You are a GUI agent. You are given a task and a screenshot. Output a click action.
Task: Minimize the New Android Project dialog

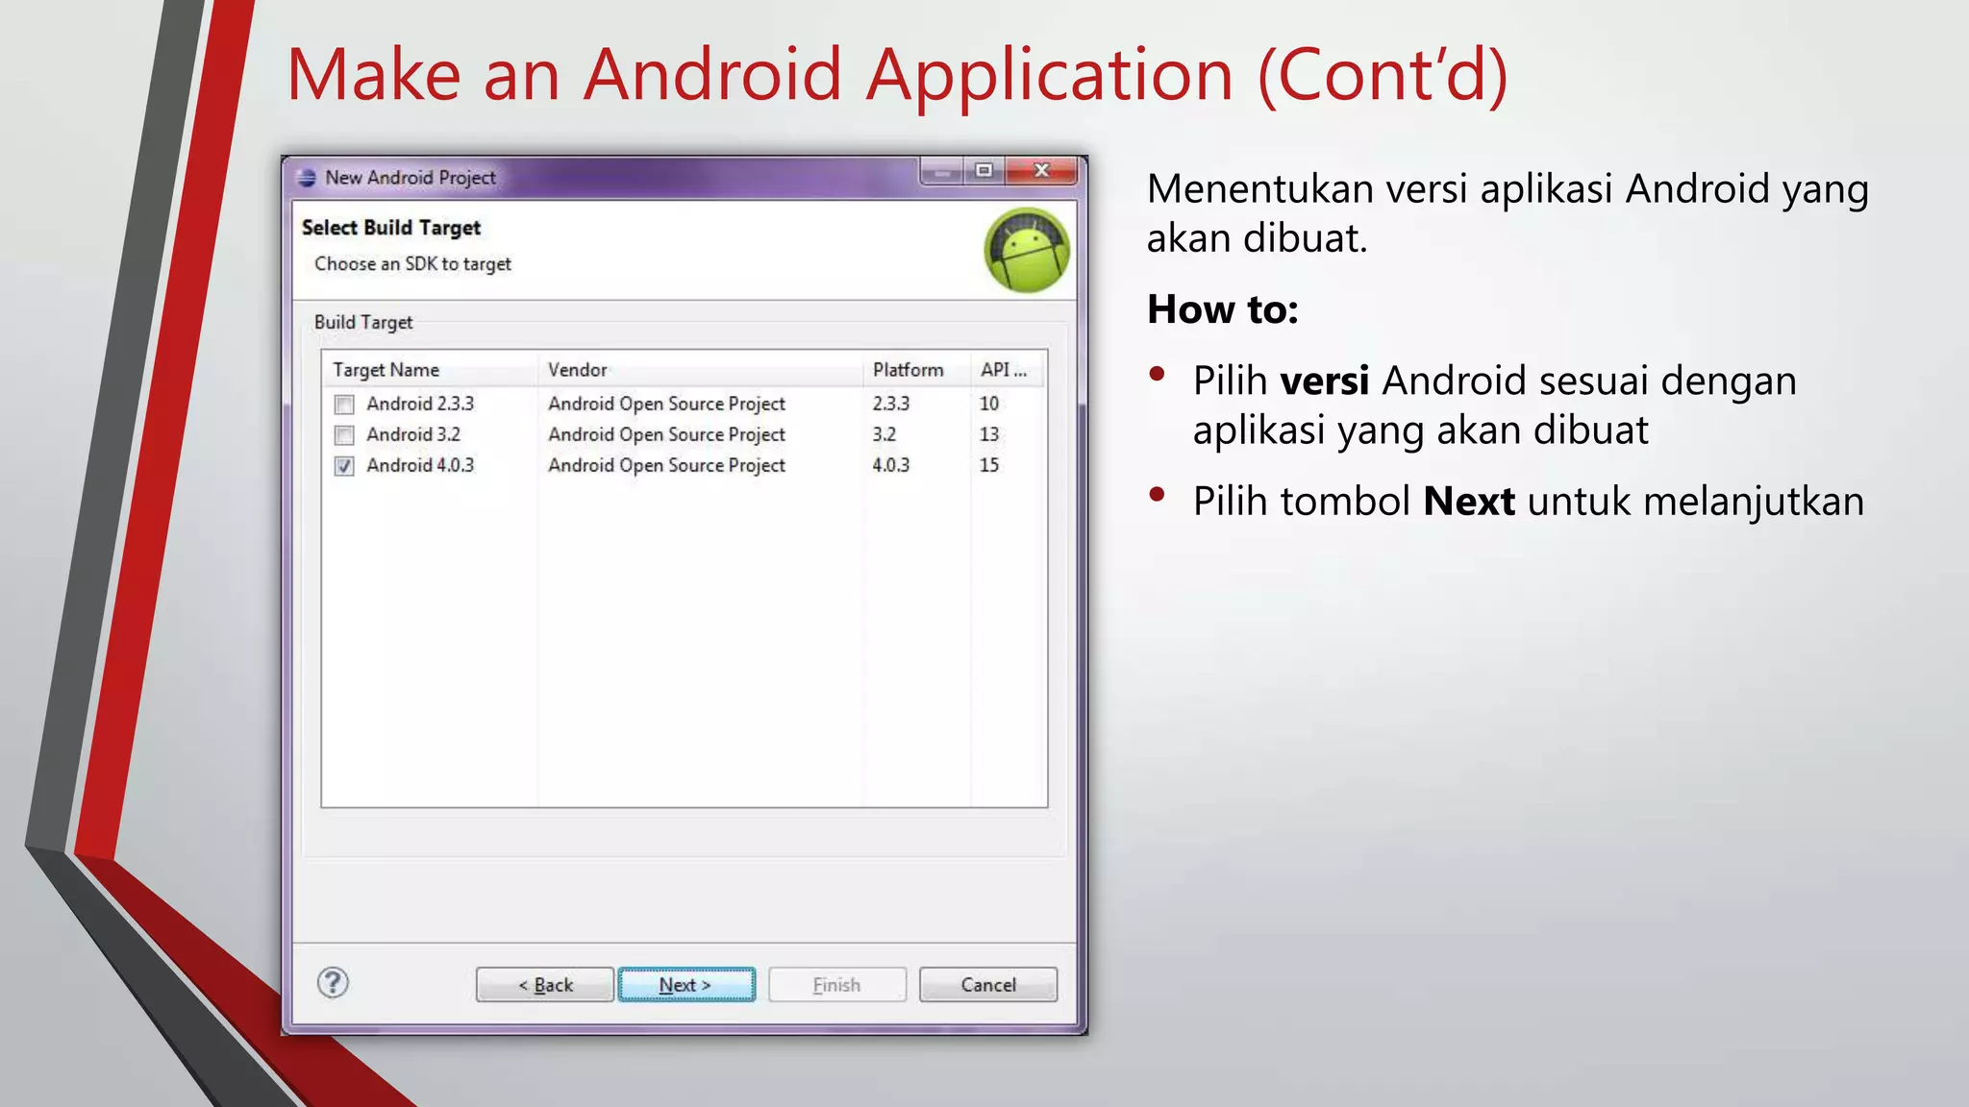pos(942,171)
